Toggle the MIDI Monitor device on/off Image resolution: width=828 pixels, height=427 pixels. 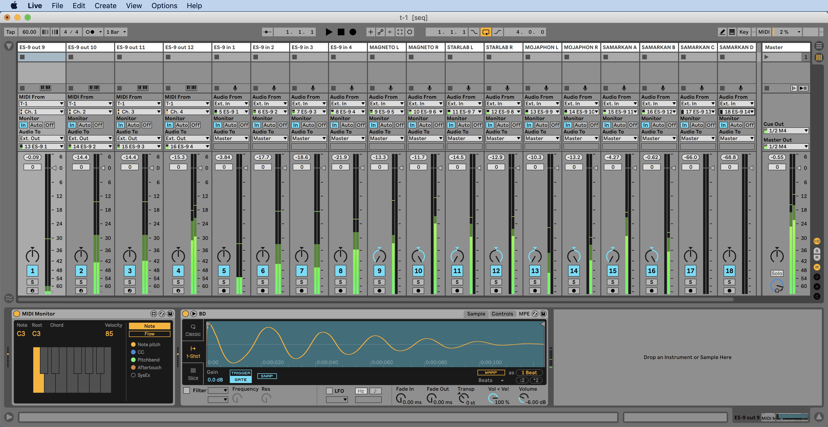click(x=17, y=313)
